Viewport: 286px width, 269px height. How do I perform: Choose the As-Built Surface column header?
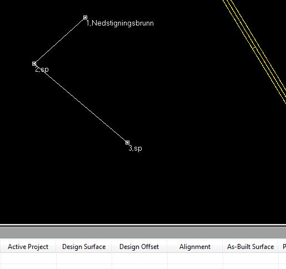click(x=250, y=247)
